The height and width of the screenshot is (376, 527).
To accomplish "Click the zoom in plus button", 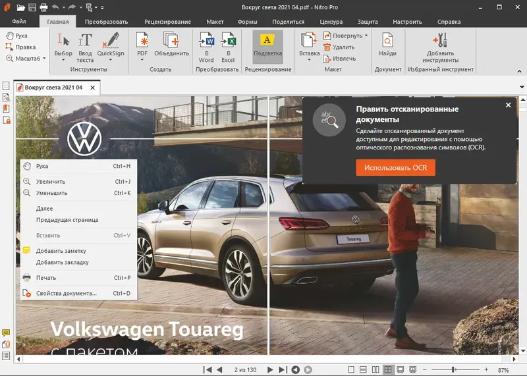I will tap(486, 369).
